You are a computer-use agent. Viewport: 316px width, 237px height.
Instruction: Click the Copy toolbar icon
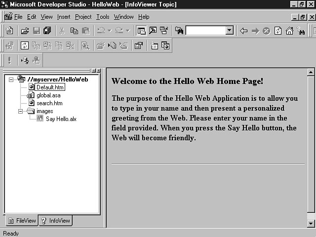[74, 31]
